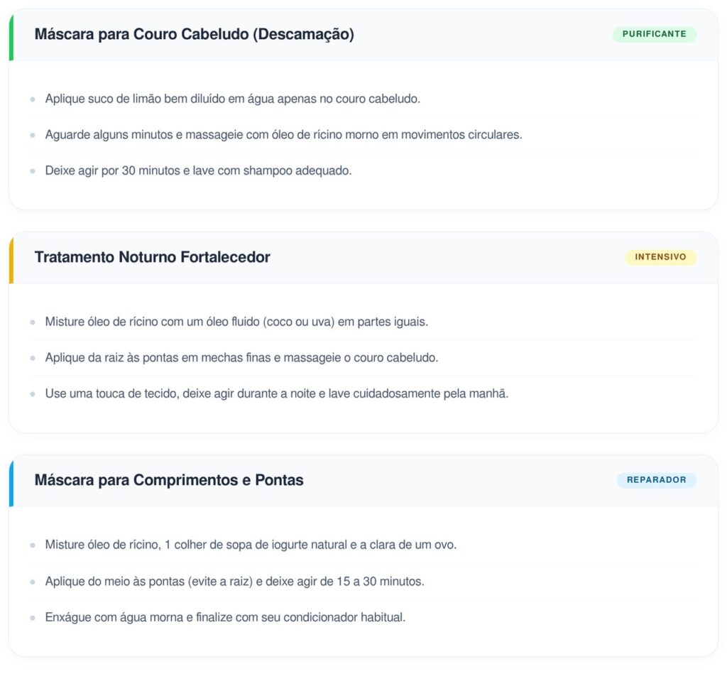Click the step 'Use uma touca de tecido'
The image size is (727, 686).
click(277, 393)
